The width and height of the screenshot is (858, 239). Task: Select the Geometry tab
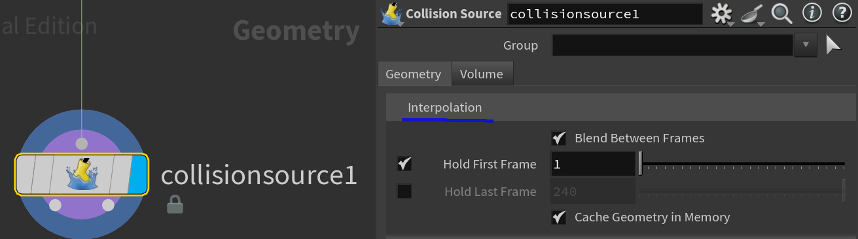pos(414,74)
